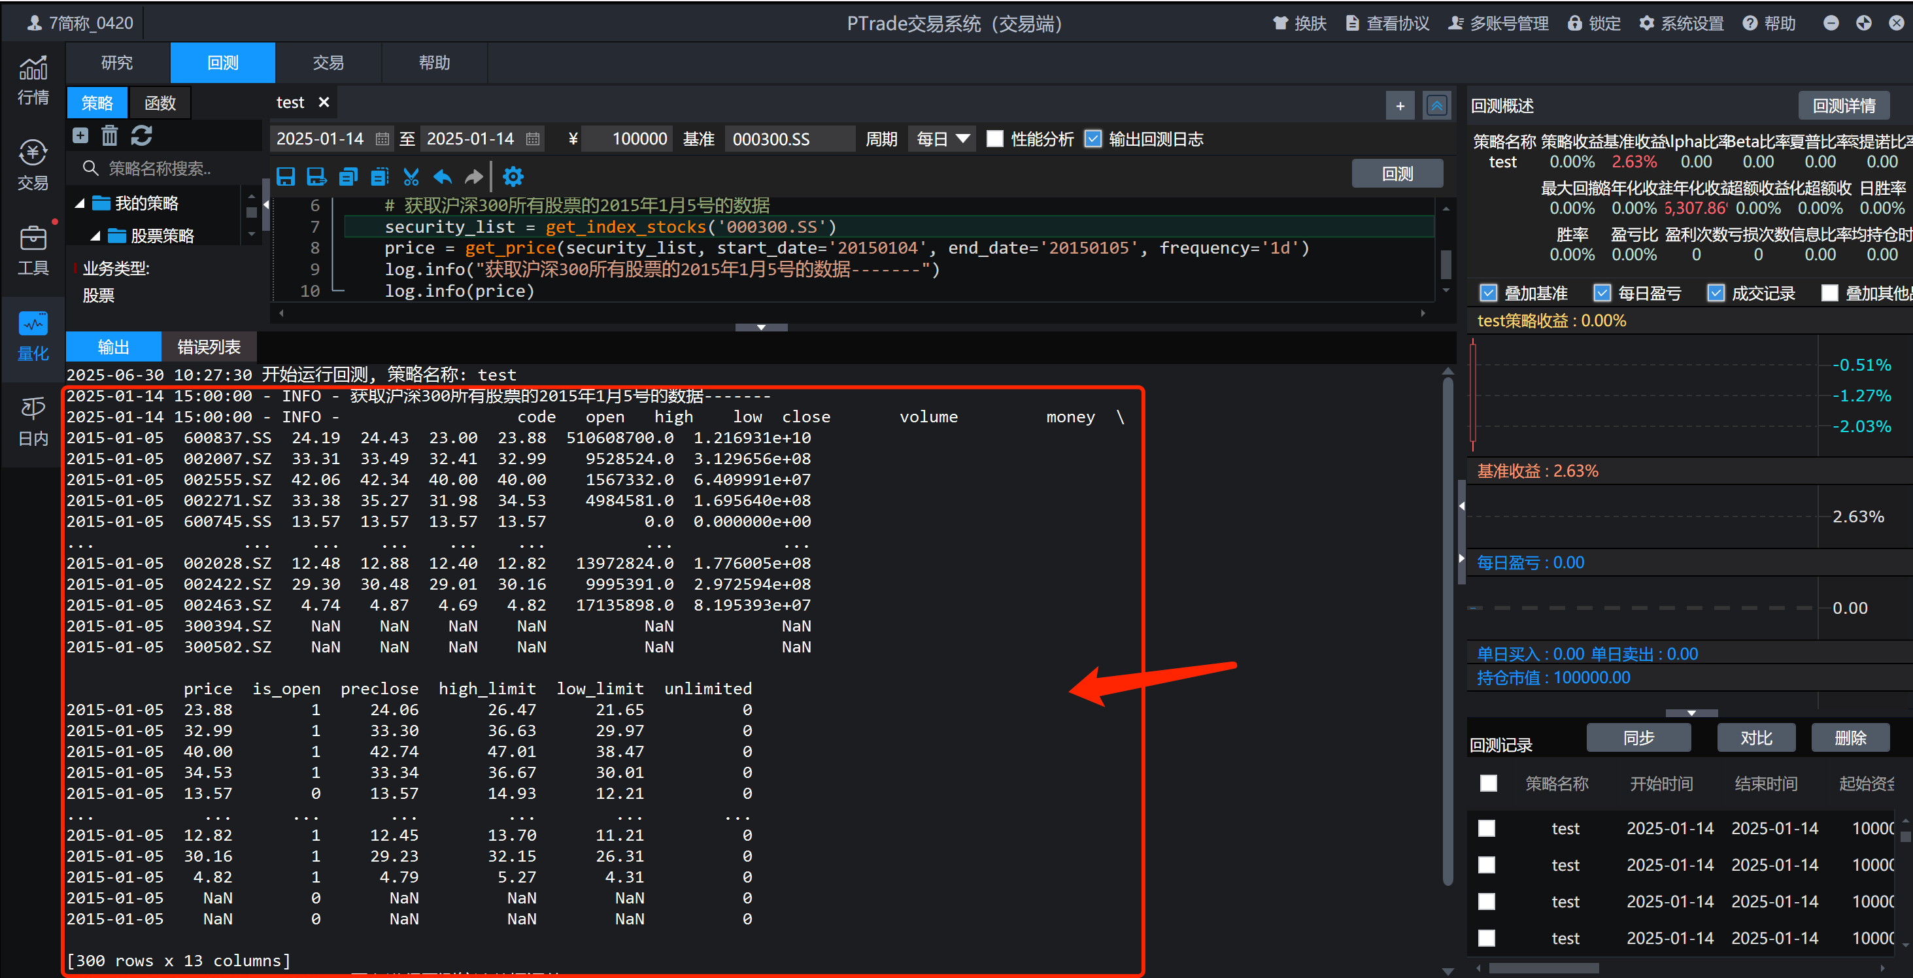Image resolution: width=1913 pixels, height=978 pixels.
Task: Open the 周期 每日 dropdown
Action: [941, 139]
